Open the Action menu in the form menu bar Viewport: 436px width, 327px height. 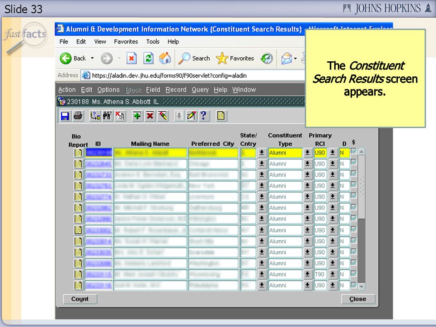pos(67,90)
